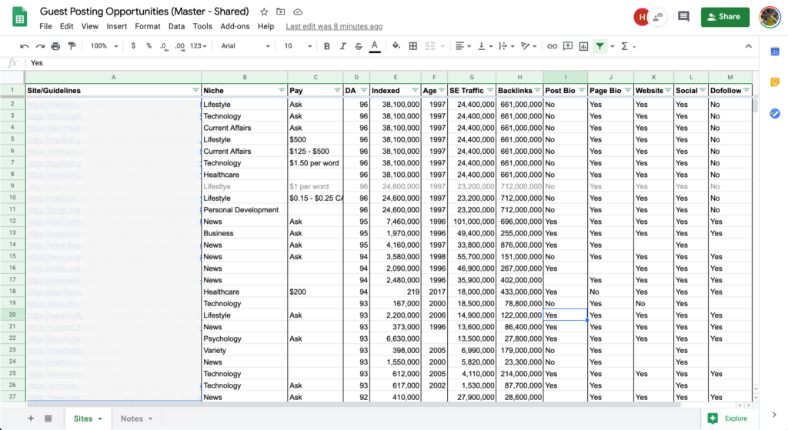Click the H user avatar
788x430 pixels.
[x=642, y=17]
